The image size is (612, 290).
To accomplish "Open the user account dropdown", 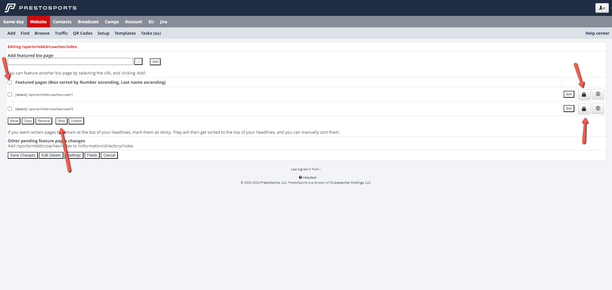I will 601,8.
